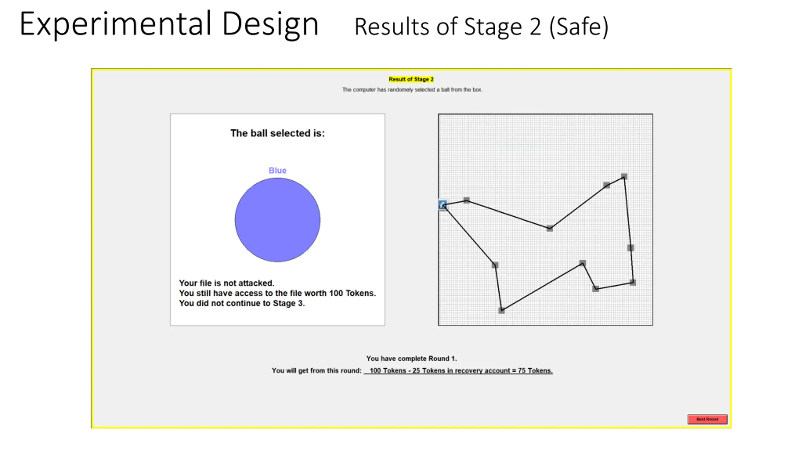Image resolution: width=802 pixels, height=451 pixels.
Task: Click the blue home icon on the grid
Action: [442, 205]
